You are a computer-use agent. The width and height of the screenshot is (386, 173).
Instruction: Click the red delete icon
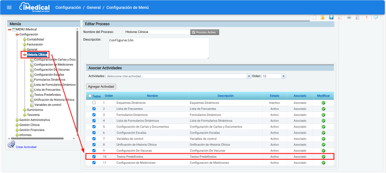[x=340, y=18]
